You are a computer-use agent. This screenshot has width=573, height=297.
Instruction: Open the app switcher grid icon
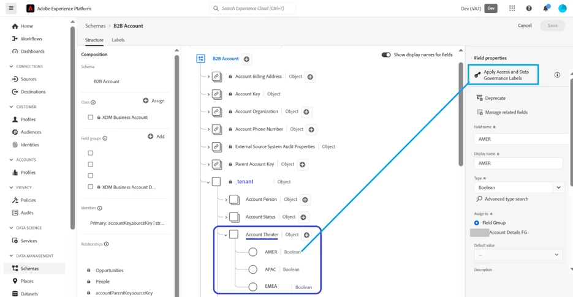tap(512, 8)
